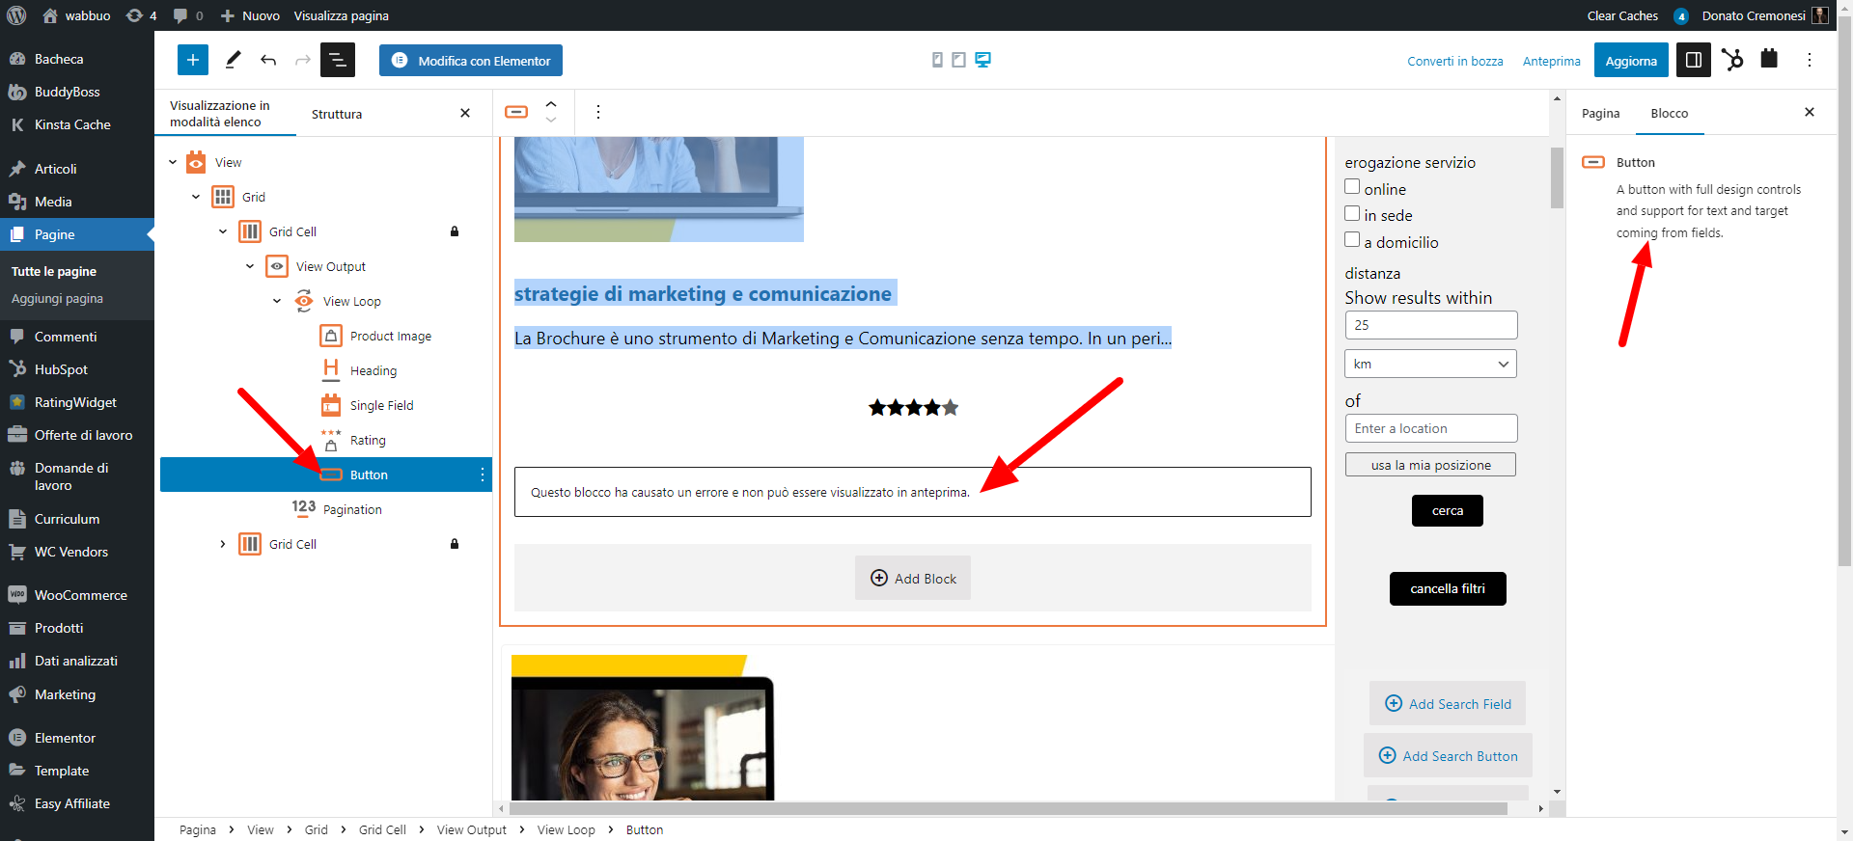Collapse the View tree item
Viewport: 1853px width, 841px height.
pos(173,162)
